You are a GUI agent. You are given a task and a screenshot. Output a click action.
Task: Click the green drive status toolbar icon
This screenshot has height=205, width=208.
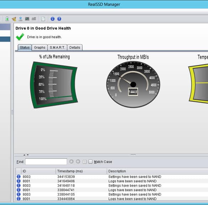[x=7, y=19]
